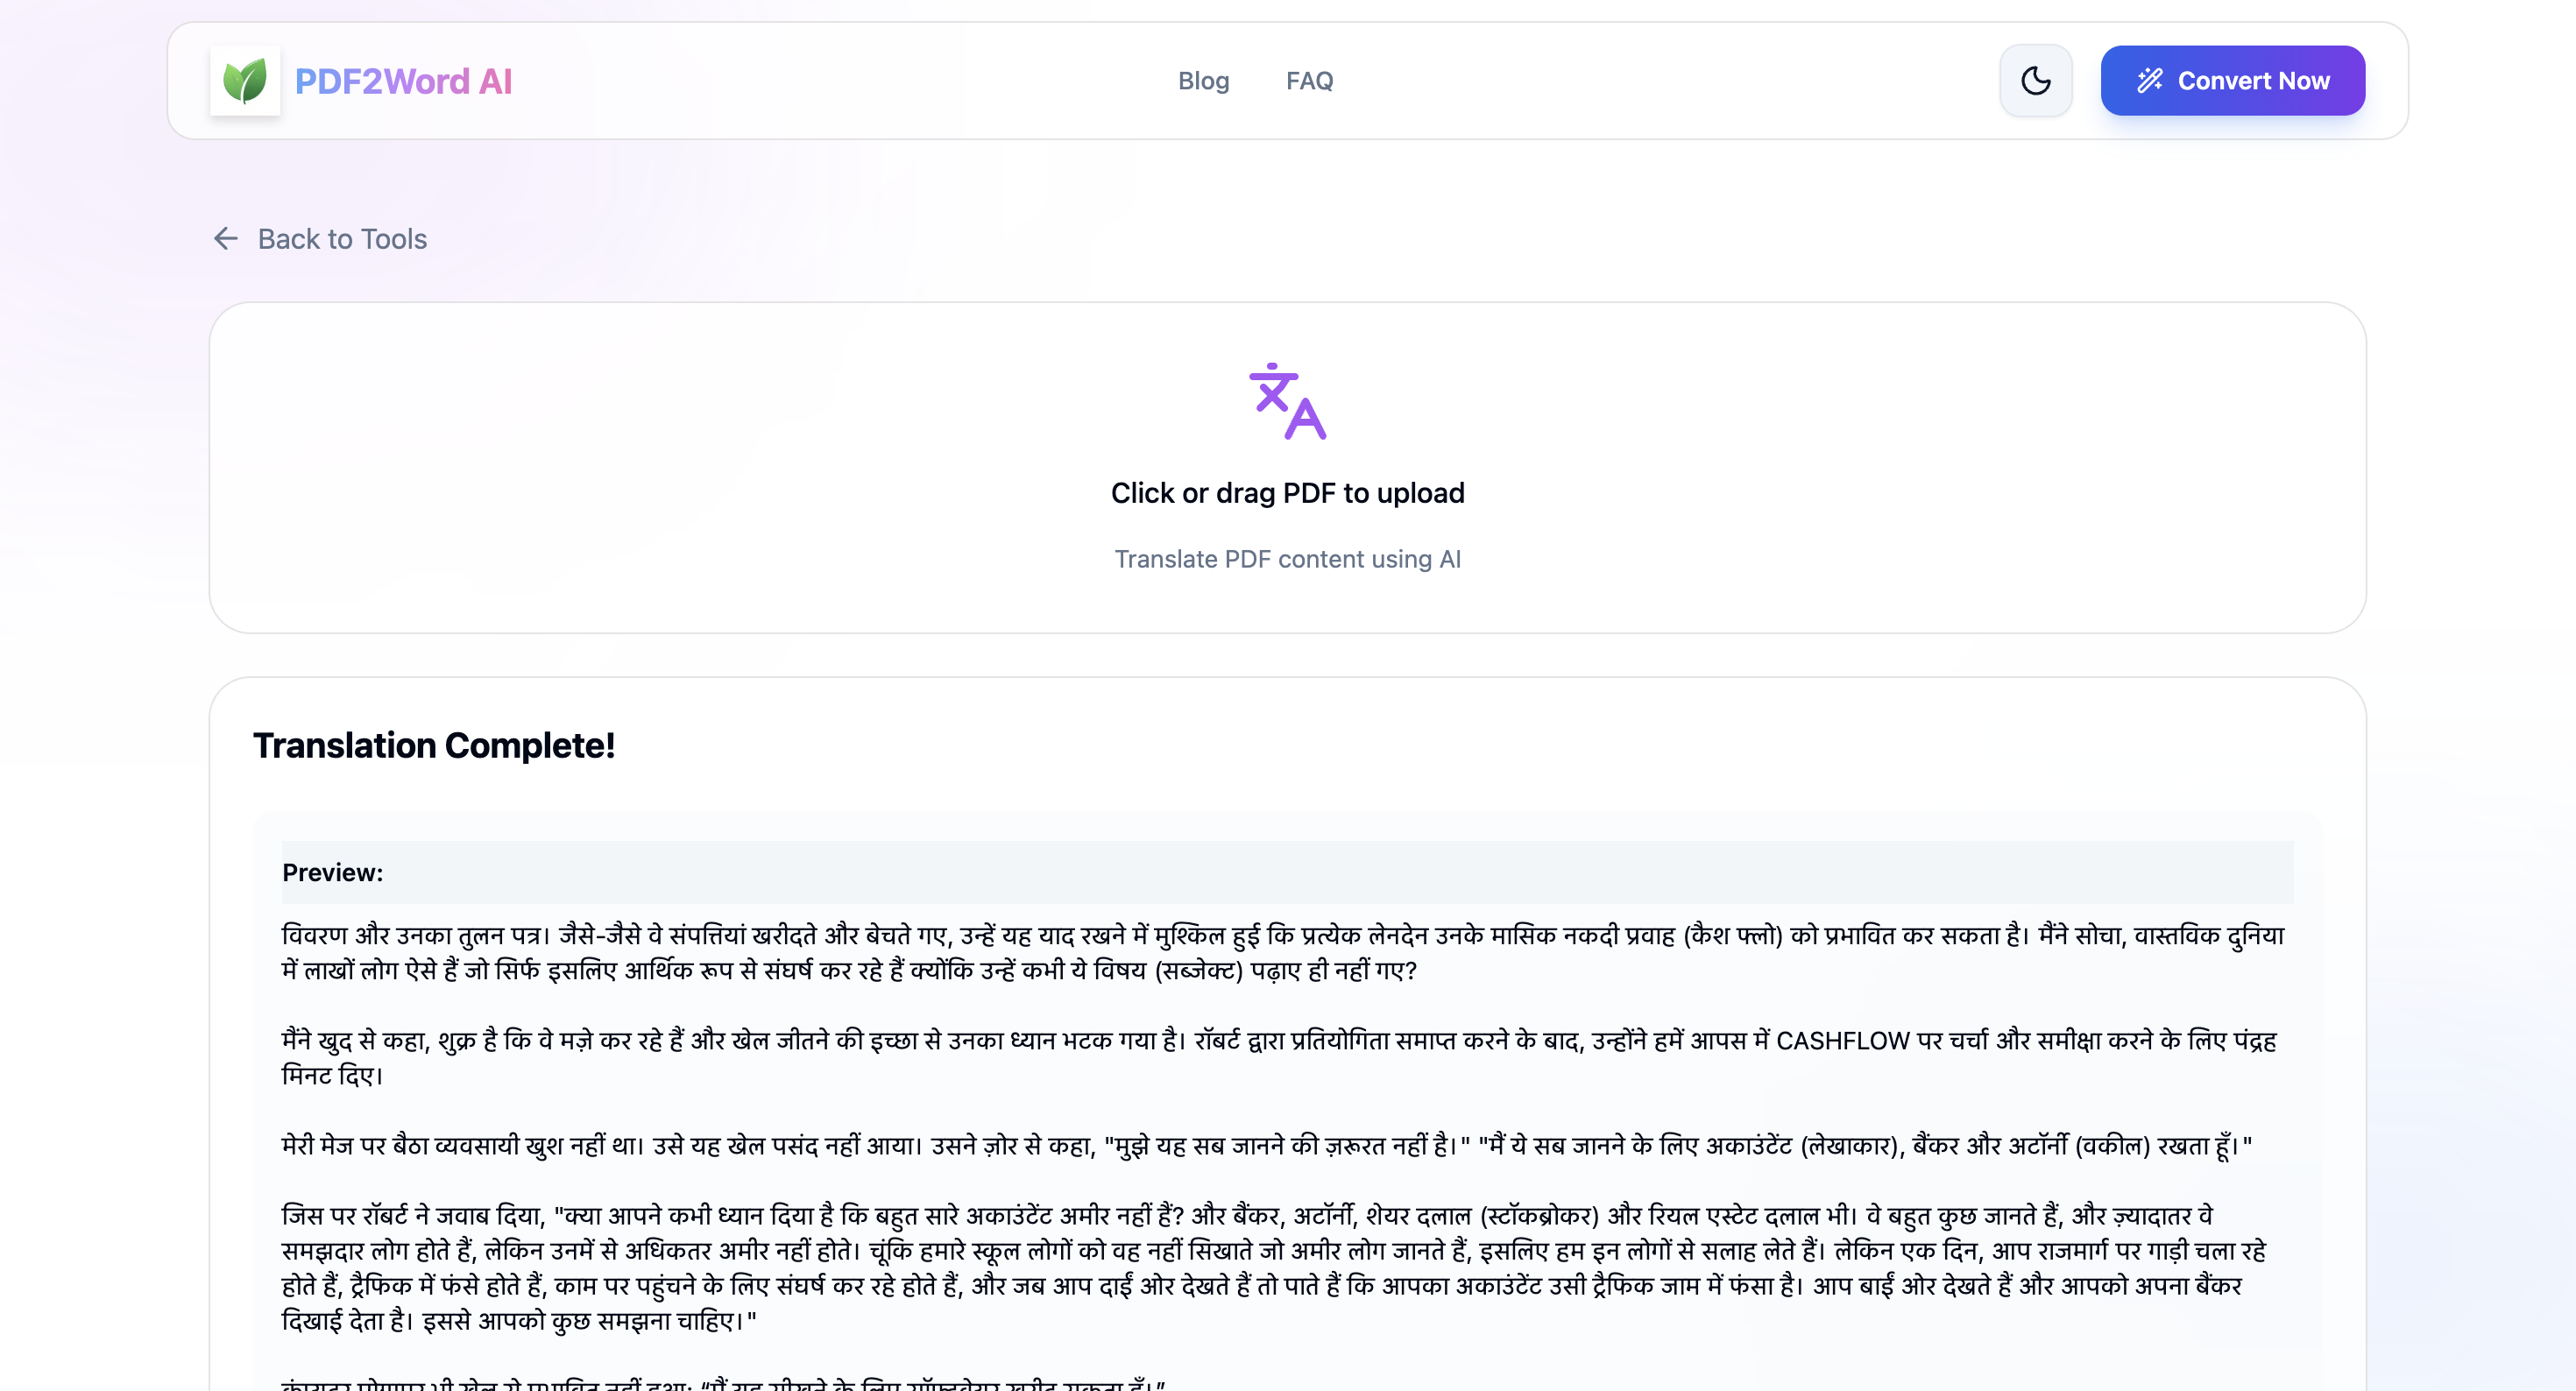Switch the site theme using the moon button
Viewport: 2576px width, 1391px height.
(2036, 80)
